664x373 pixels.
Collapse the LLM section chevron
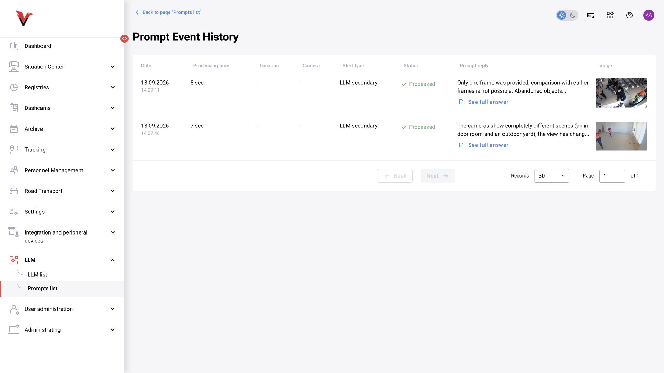tap(113, 260)
